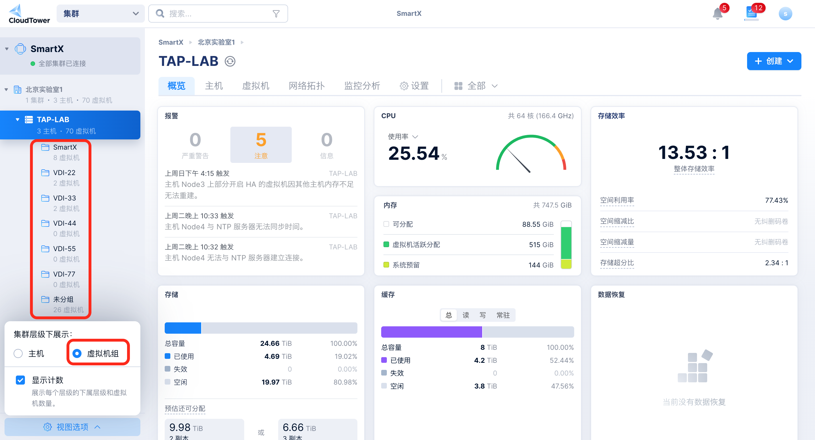The height and width of the screenshot is (440, 815).
Task: Collapse the SmartX tree node arrow
Action: (7, 49)
